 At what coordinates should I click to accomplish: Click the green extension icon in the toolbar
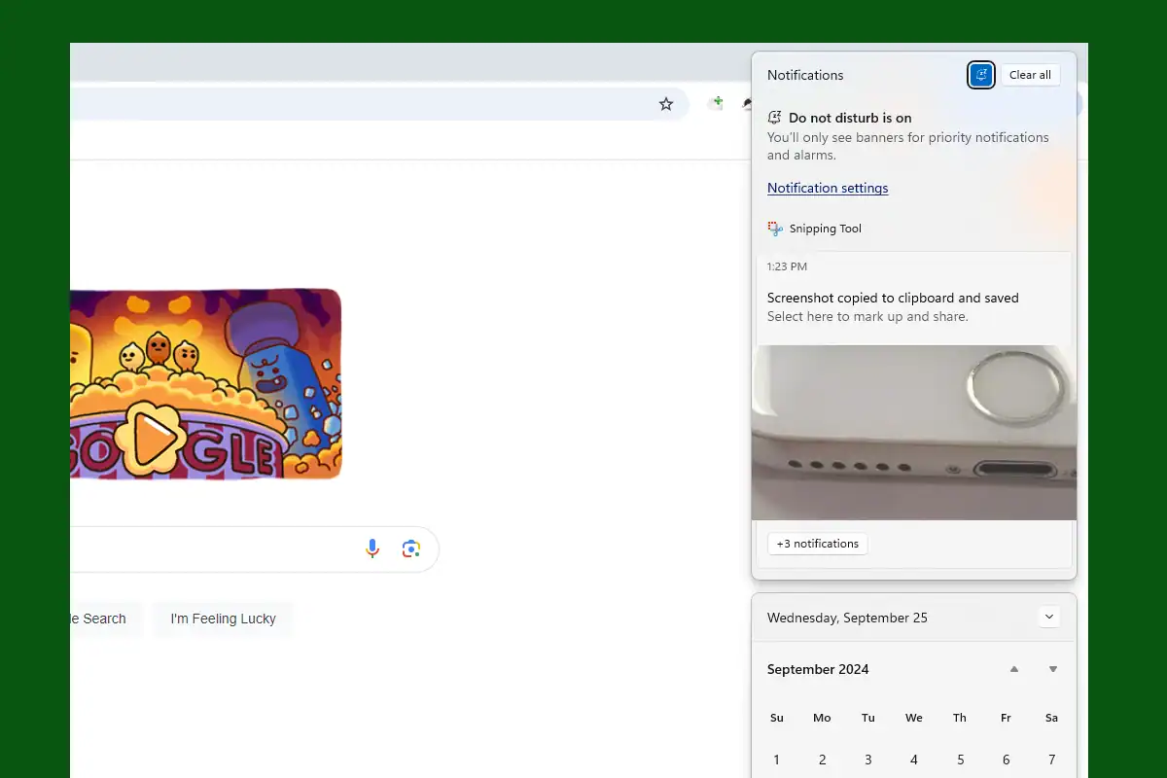point(717,102)
